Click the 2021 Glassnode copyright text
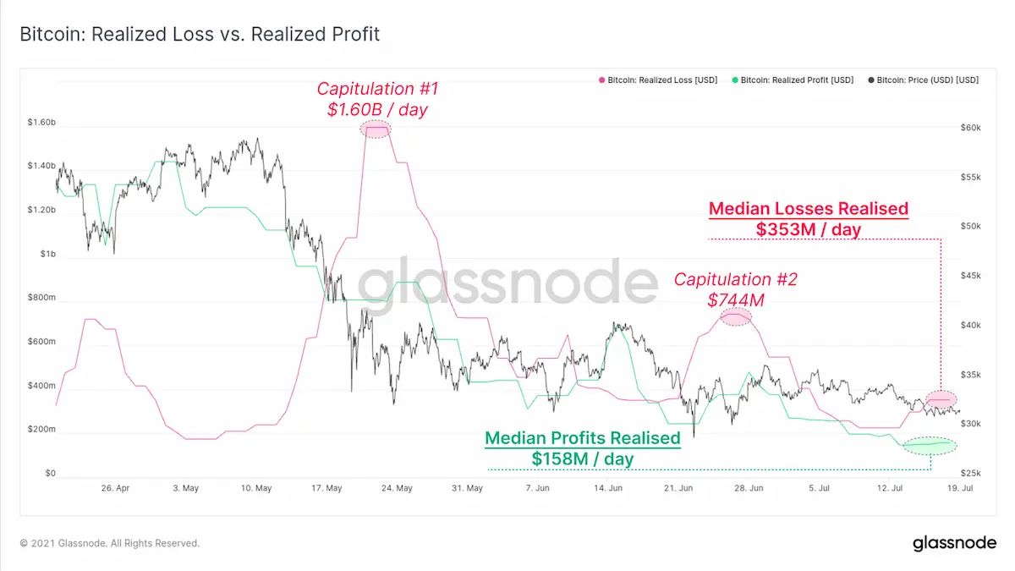Screen dimensions: 1015x571 (110, 543)
